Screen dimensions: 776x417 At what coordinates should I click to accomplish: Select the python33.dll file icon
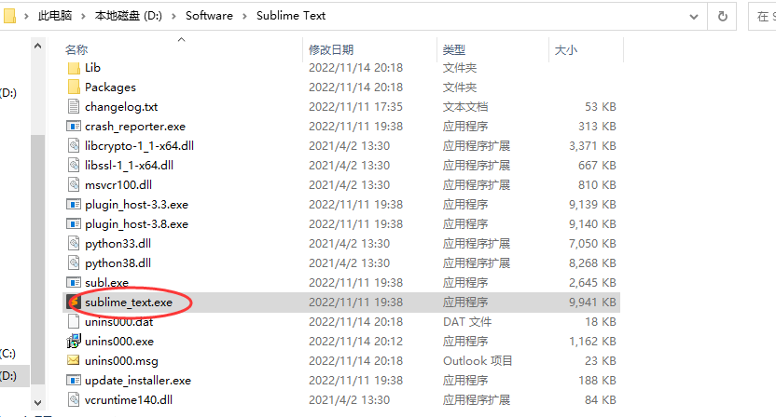click(74, 244)
